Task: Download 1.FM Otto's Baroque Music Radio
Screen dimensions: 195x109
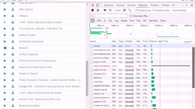Action: coord(13,22)
